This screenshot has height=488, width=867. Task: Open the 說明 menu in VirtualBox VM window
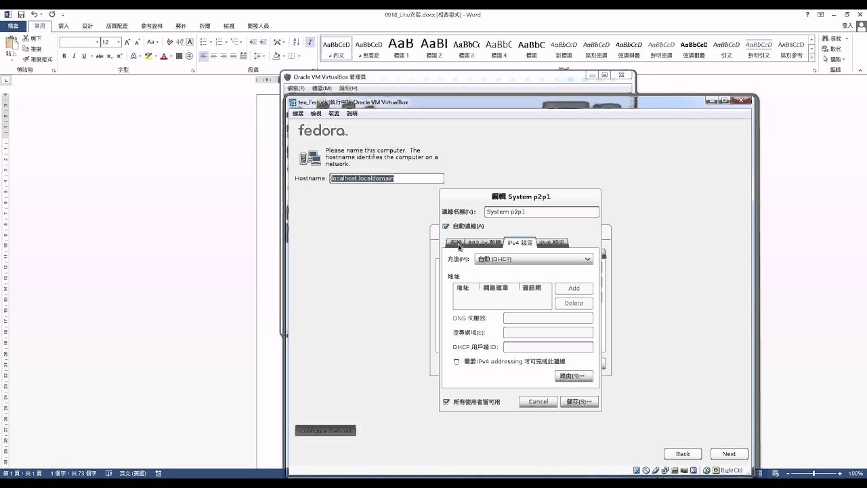tap(352, 114)
